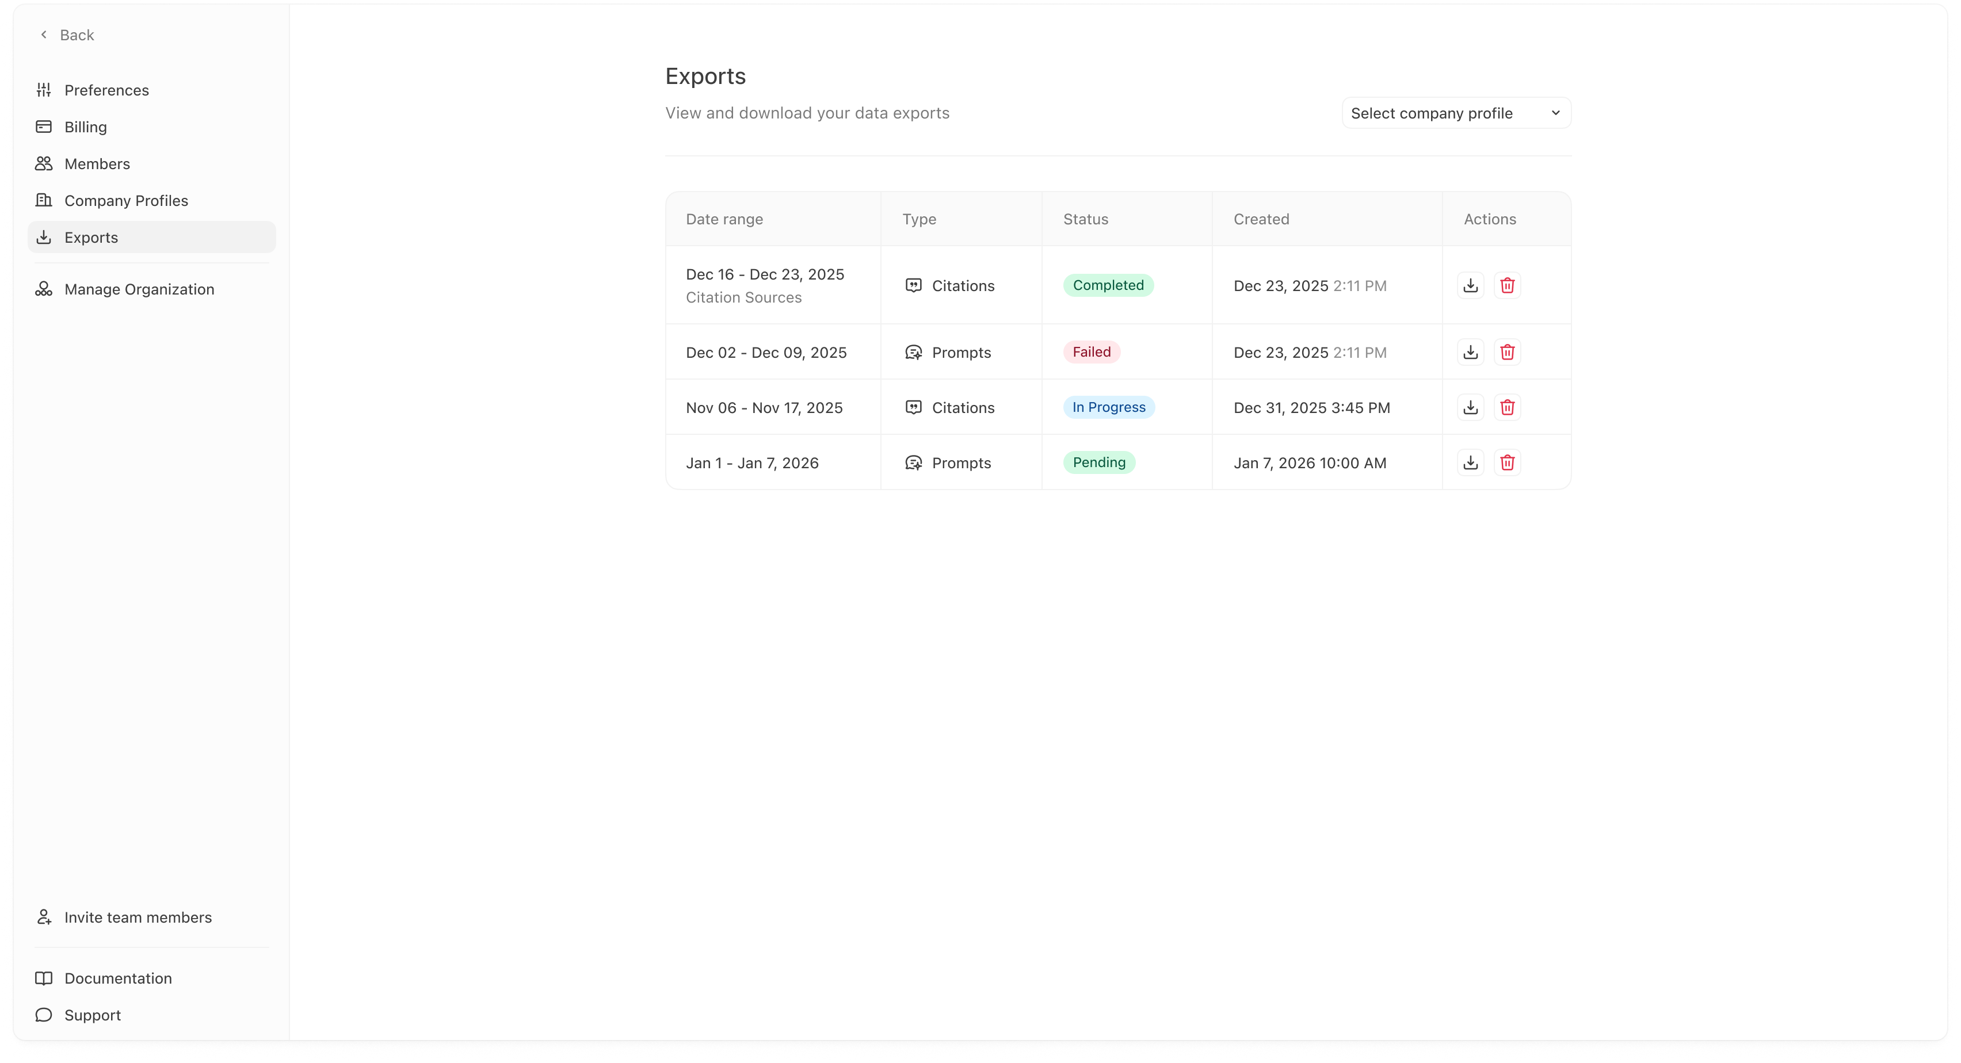The width and height of the screenshot is (1961, 1063).
Task: Open the Select company profile dropdown
Action: (x=1456, y=113)
